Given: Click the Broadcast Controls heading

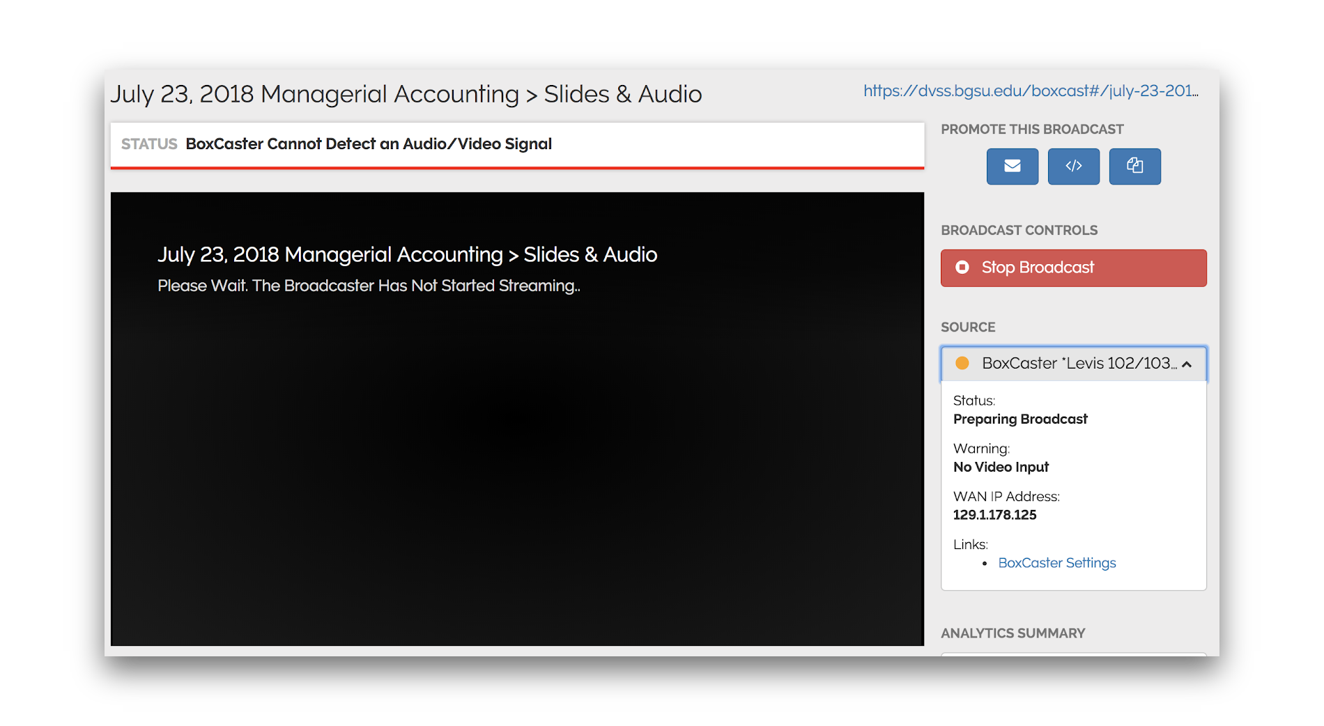Looking at the screenshot, I should (x=1019, y=230).
